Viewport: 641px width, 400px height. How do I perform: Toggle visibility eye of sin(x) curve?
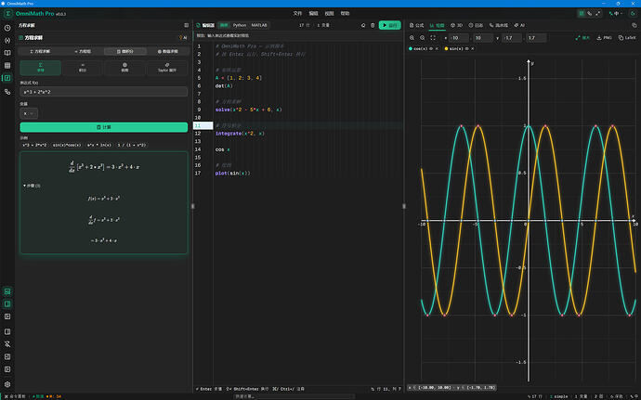pos(467,48)
